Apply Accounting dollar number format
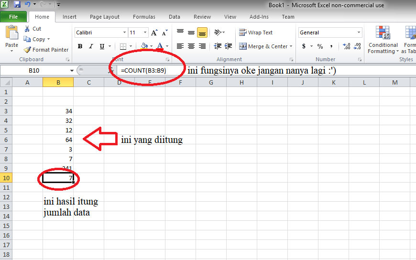Screen dimensions: 416x260 point(304,46)
